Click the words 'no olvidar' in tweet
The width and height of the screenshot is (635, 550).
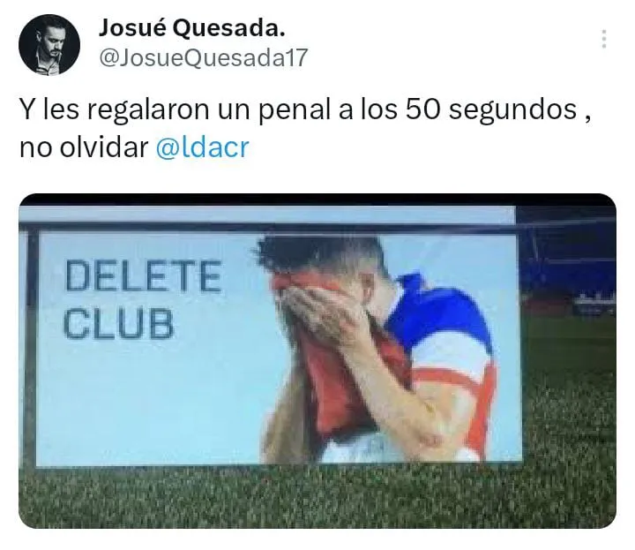click(x=84, y=147)
